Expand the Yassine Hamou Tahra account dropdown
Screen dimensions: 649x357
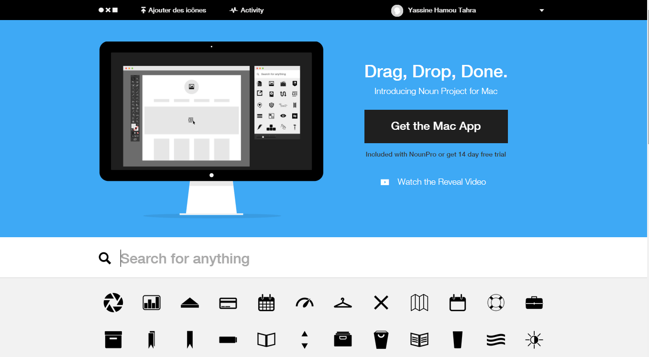pyautogui.click(x=541, y=10)
